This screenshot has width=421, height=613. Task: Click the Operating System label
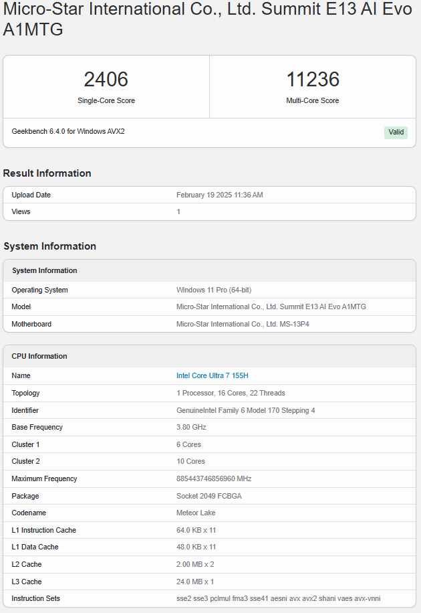[39, 290]
